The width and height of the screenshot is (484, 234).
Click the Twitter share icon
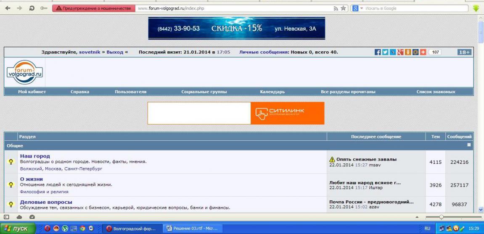pos(385,52)
